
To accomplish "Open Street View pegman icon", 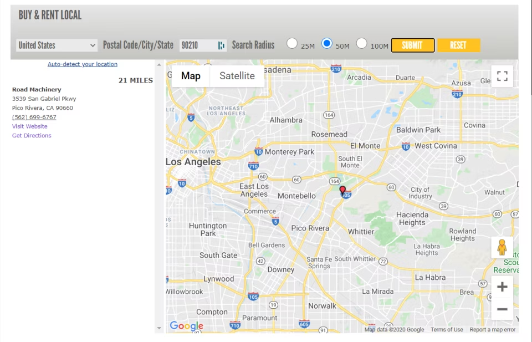I will 502,247.
